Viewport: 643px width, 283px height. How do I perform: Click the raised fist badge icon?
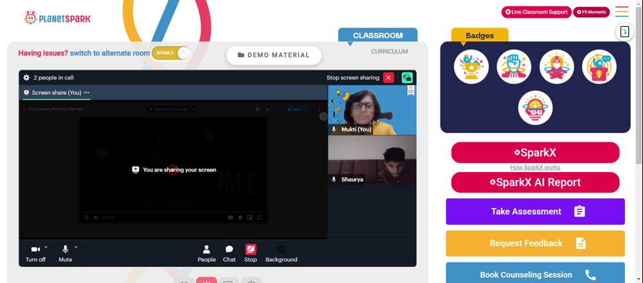click(514, 67)
